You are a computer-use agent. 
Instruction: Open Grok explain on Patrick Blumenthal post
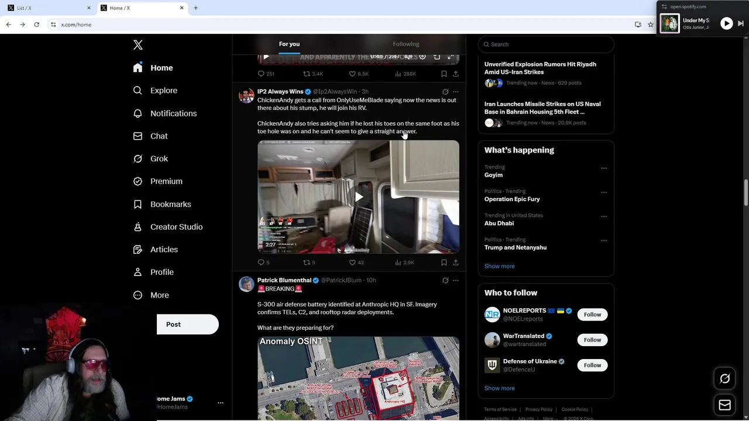pos(445,281)
